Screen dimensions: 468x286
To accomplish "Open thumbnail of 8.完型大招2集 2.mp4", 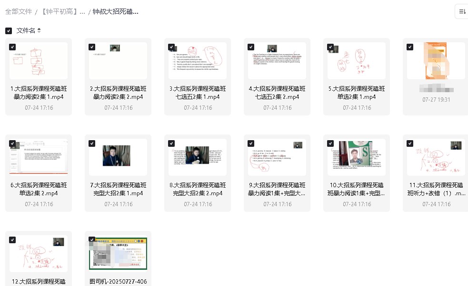I will click(198, 157).
